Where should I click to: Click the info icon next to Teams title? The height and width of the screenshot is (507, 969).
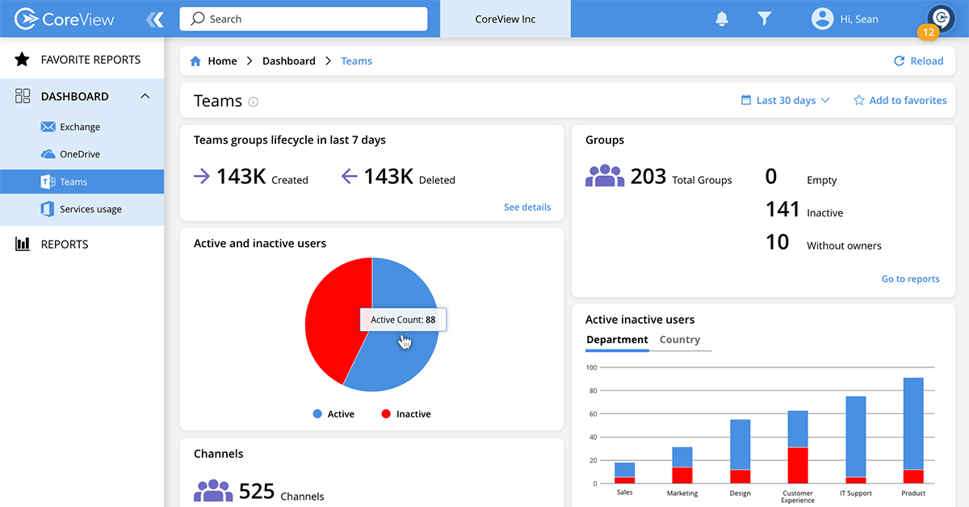[254, 102]
